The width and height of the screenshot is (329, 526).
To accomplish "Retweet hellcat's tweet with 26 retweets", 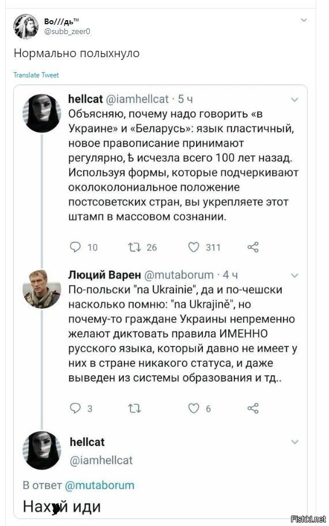I will coord(135,247).
